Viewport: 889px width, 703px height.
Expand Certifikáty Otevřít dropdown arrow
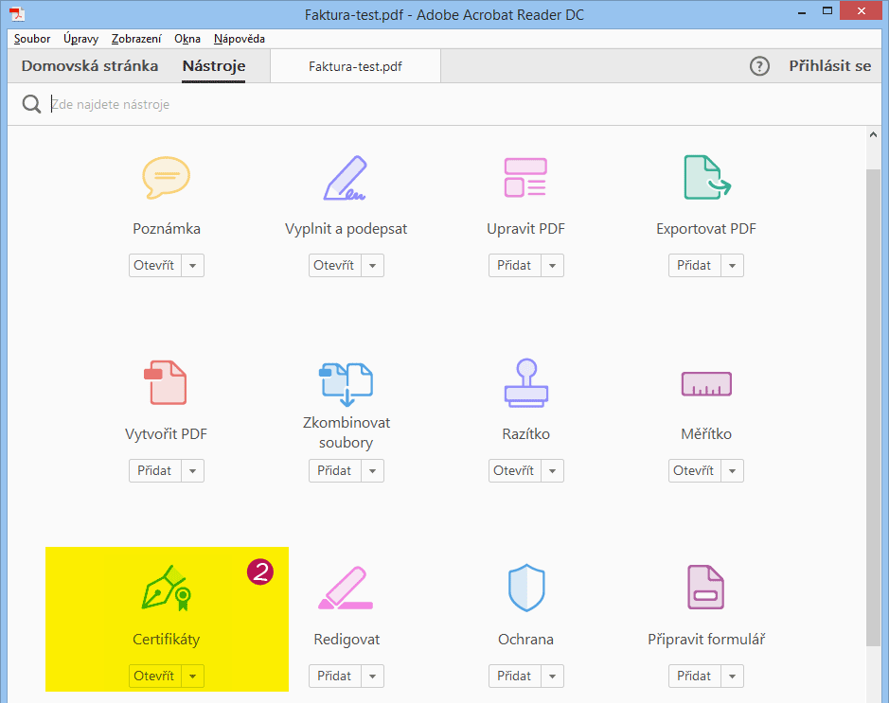click(193, 677)
